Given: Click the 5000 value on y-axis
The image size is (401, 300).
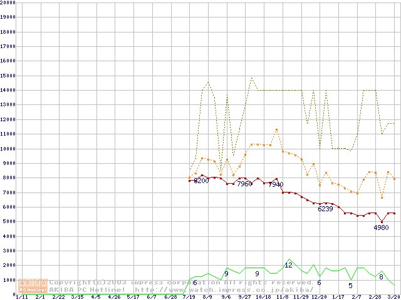Looking at the screenshot, I should point(9,222).
